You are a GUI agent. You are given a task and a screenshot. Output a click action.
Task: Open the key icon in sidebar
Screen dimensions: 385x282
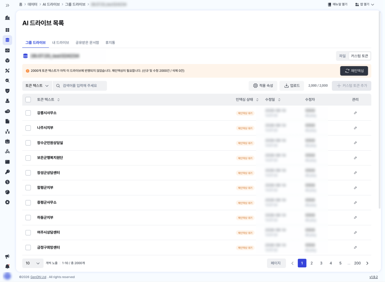pos(7,172)
